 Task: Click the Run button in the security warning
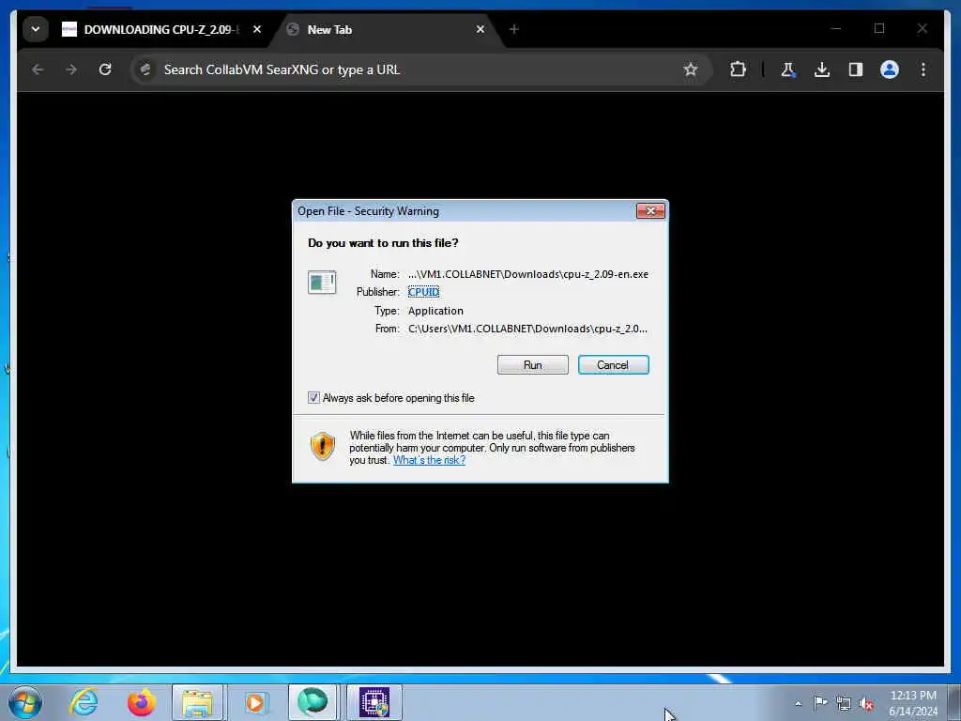click(x=533, y=365)
